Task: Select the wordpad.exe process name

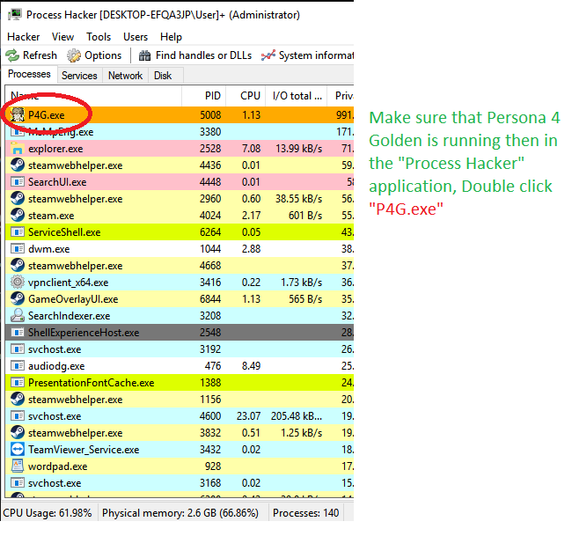Action: point(57,466)
